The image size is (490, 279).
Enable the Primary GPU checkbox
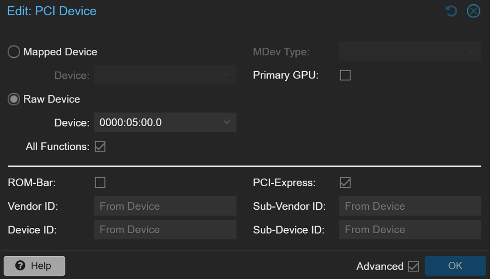click(x=345, y=75)
